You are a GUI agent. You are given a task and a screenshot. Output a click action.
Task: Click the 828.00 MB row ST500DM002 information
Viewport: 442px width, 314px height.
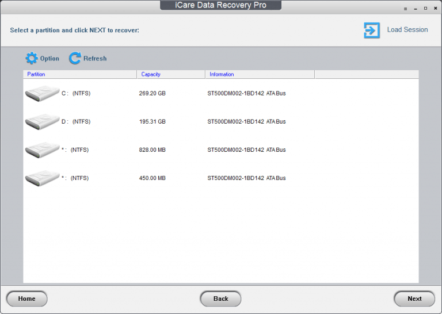click(246, 150)
